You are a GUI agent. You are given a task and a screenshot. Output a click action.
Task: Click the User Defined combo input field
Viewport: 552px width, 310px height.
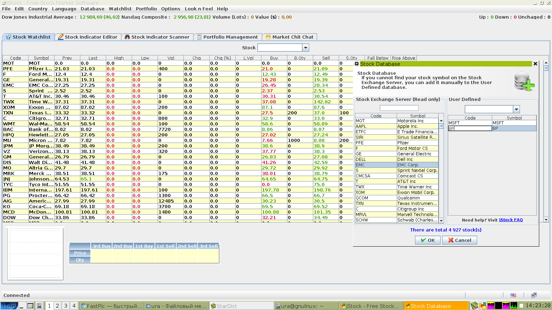point(489,109)
